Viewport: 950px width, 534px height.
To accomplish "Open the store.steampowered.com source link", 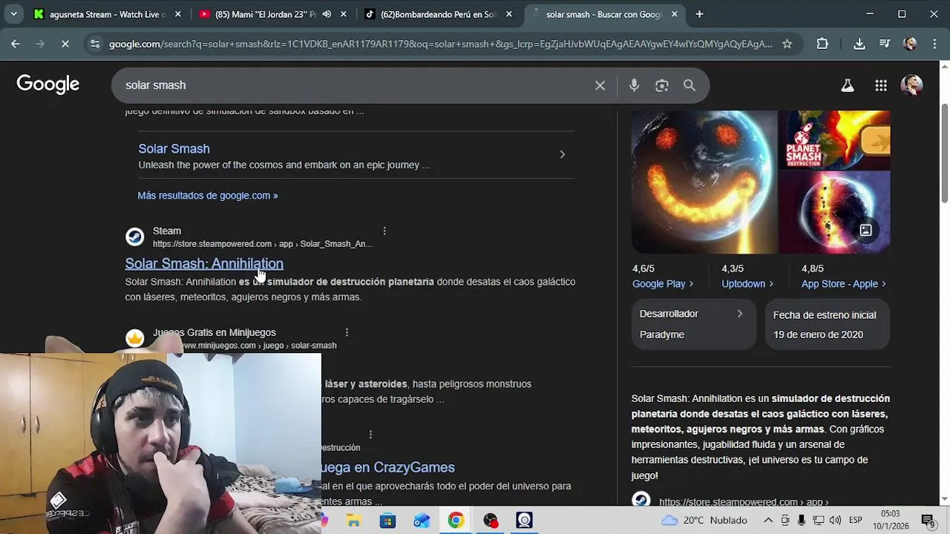I will pyautogui.click(x=743, y=502).
